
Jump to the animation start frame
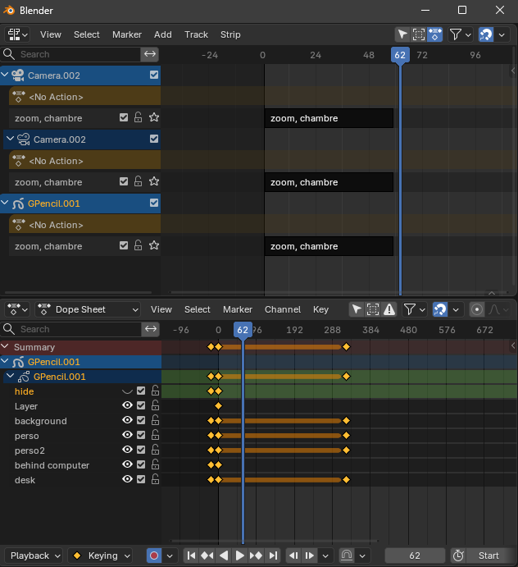point(192,556)
